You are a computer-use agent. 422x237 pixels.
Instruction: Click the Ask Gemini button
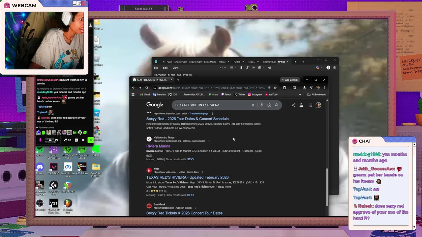(290, 80)
